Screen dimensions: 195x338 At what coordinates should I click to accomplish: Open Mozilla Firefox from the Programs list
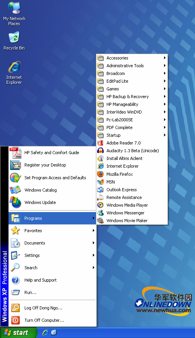pos(132,174)
